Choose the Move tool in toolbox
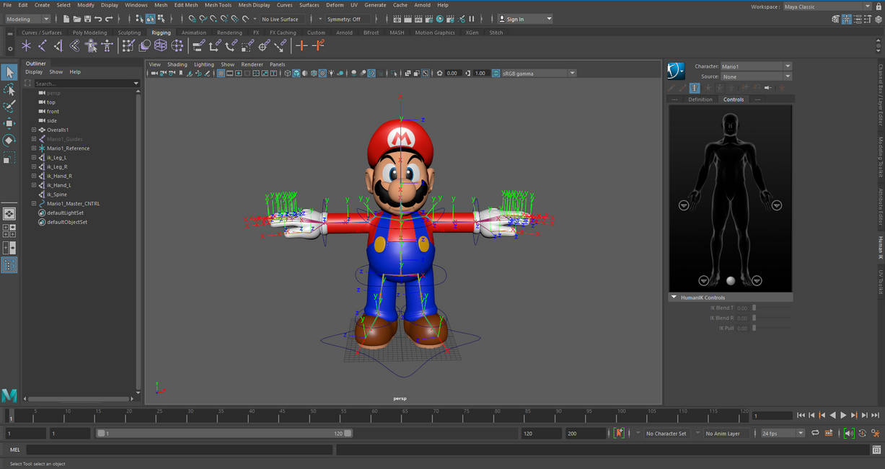 [x=9, y=123]
